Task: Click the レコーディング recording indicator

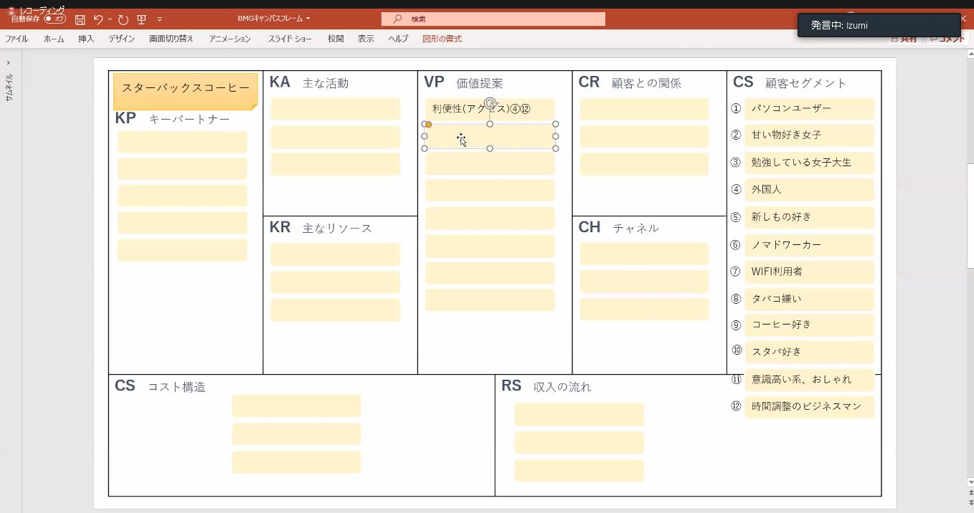Action: [37, 10]
